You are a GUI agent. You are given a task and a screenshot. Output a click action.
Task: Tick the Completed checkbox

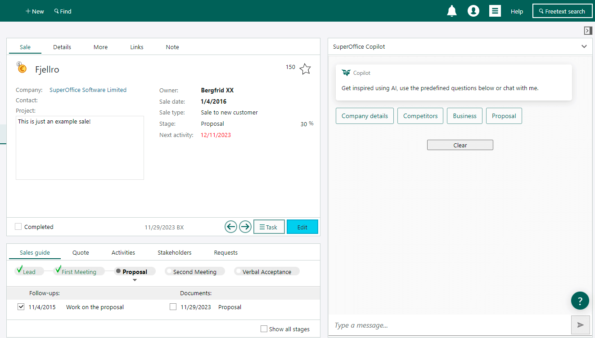point(18,227)
